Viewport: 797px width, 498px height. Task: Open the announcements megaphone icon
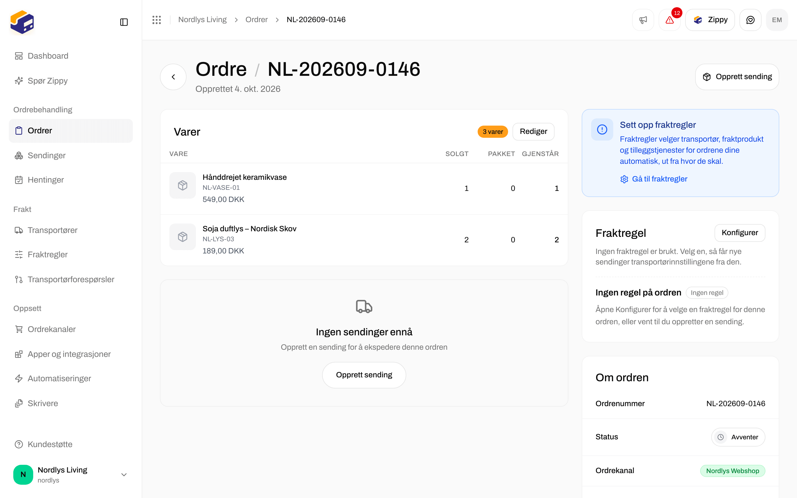coord(643,20)
